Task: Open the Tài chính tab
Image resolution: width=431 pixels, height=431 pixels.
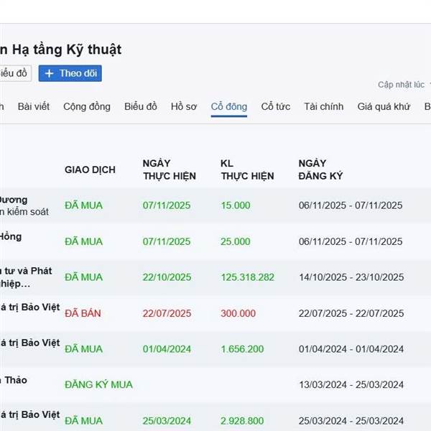Action: coord(324,106)
